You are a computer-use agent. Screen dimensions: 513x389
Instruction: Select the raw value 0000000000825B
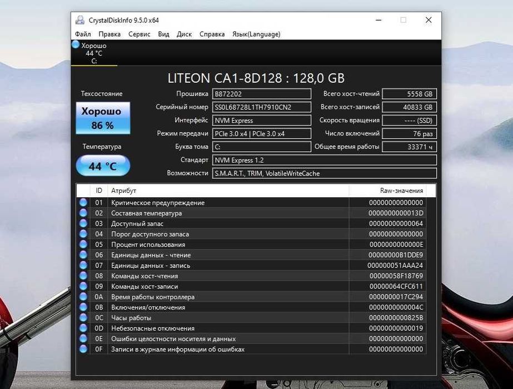coord(396,318)
